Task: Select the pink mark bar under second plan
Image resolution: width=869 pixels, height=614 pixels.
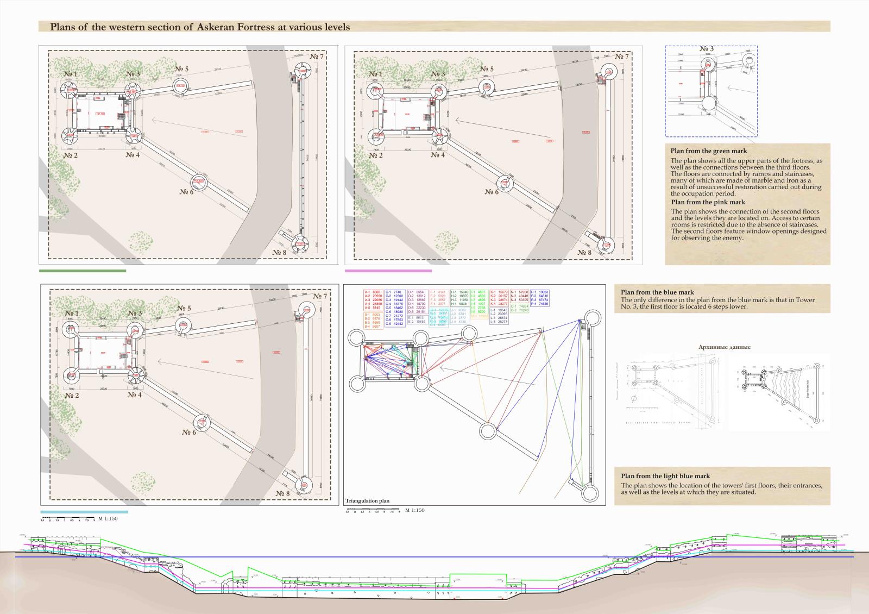Action: 388,271
